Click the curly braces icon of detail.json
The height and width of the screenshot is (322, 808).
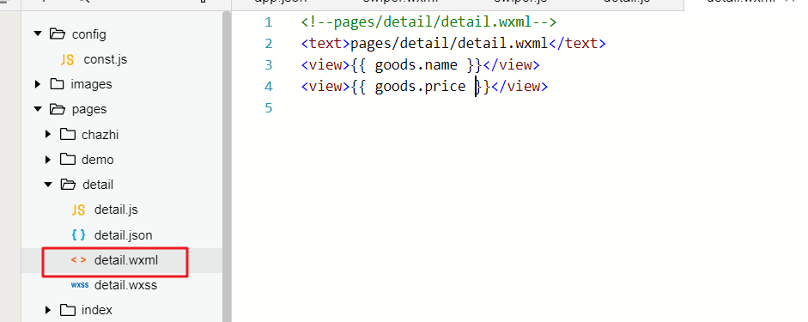pos(78,235)
